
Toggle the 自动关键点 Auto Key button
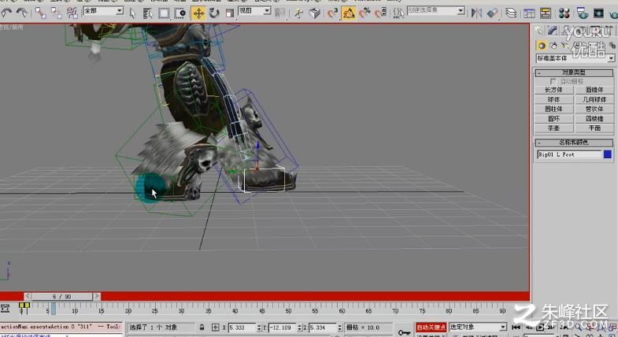click(431, 327)
